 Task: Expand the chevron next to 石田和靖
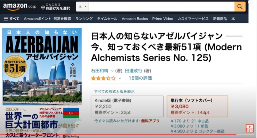[112, 71]
